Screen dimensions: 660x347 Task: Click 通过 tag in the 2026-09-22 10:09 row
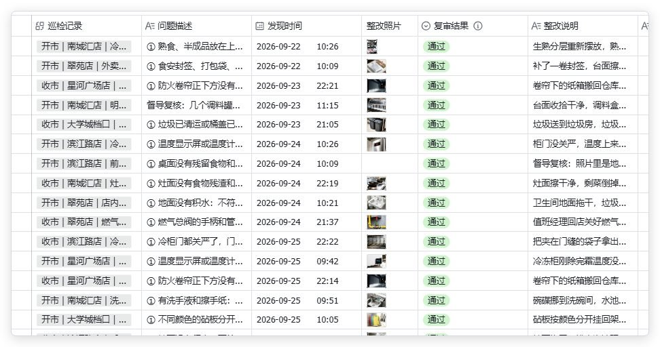tap(436, 66)
